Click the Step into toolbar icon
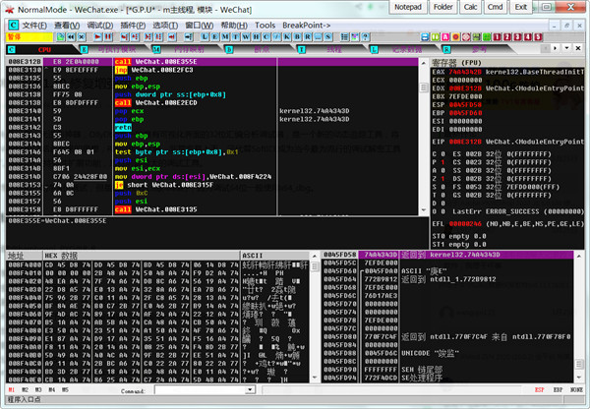Viewport: 590px width, 409px height. pyautogui.click(x=124, y=37)
